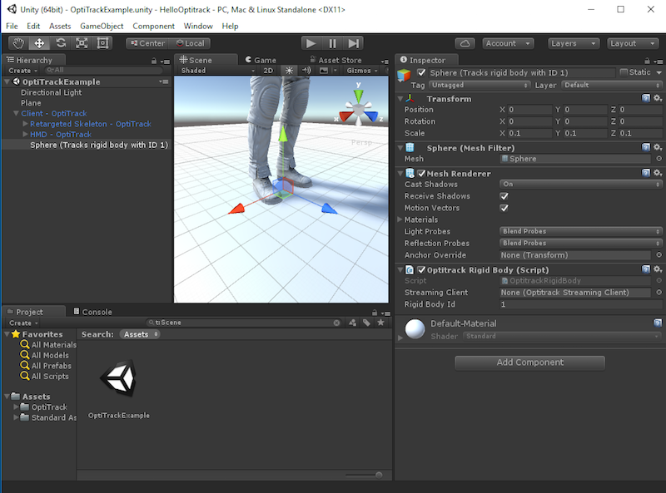The image size is (666, 493).
Task: Toggle Sphere object active checkbox
Action: click(x=421, y=72)
